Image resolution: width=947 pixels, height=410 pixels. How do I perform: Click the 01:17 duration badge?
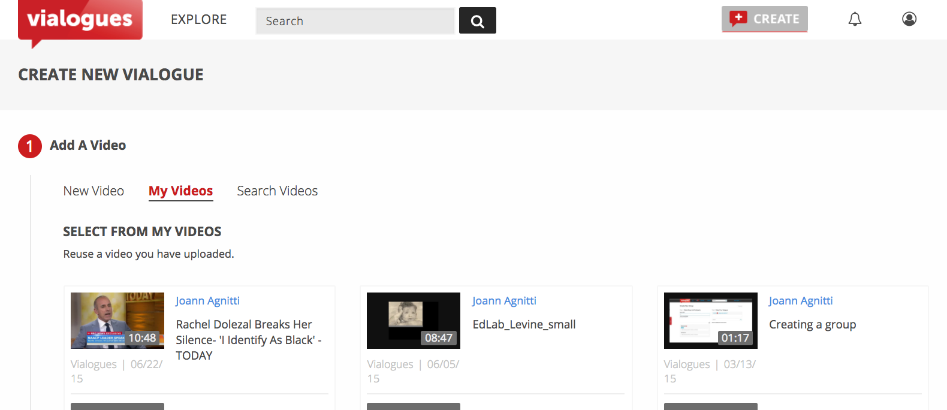735,338
